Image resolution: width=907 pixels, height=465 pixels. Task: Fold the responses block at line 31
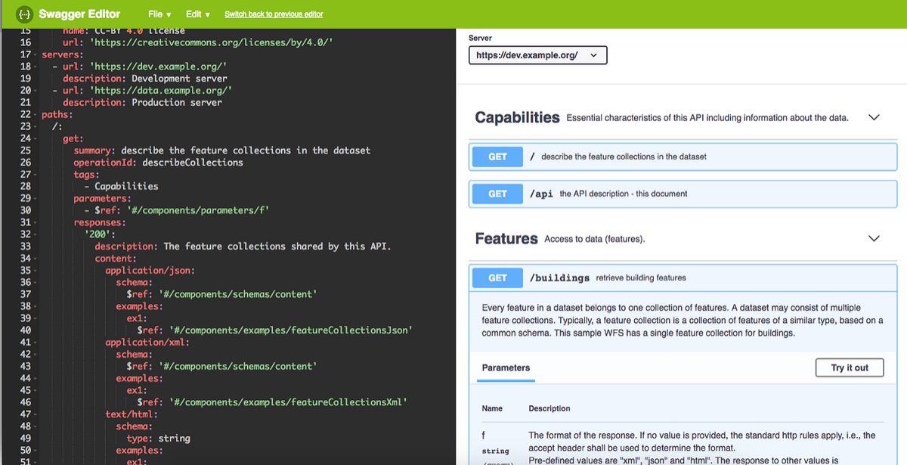[x=36, y=223]
